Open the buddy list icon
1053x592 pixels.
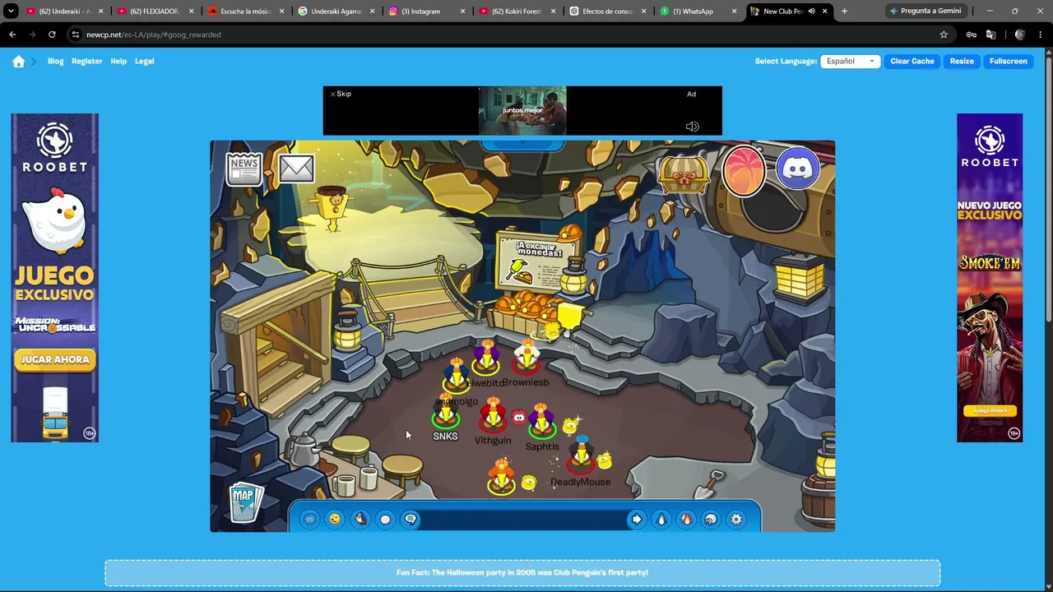point(686,519)
